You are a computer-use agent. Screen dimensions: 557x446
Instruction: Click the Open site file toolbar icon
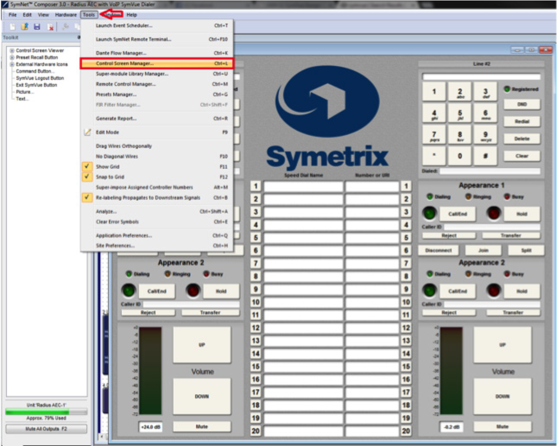click(25, 26)
